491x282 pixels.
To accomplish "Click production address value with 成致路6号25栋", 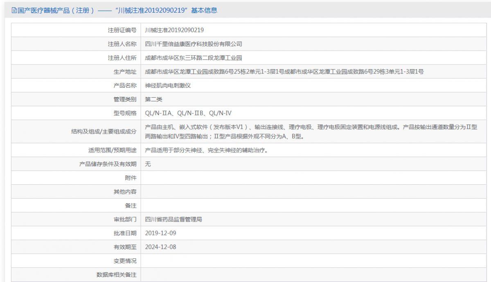I will tap(284, 72).
